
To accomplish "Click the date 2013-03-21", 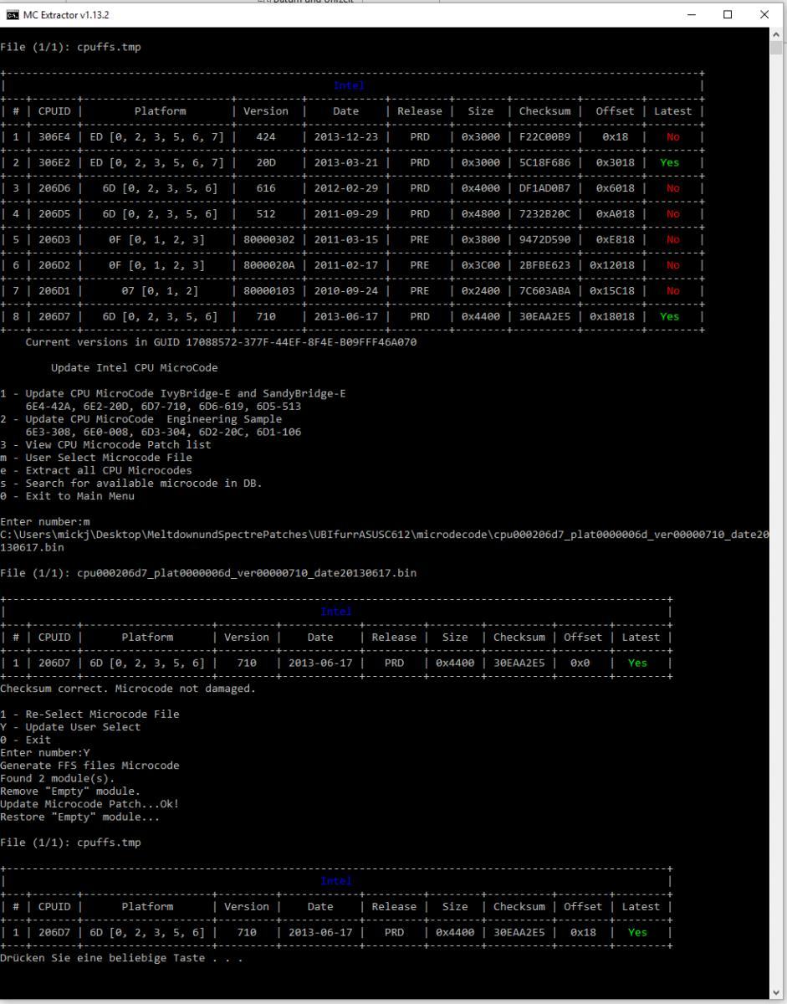I will pyautogui.click(x=345, y=162).
